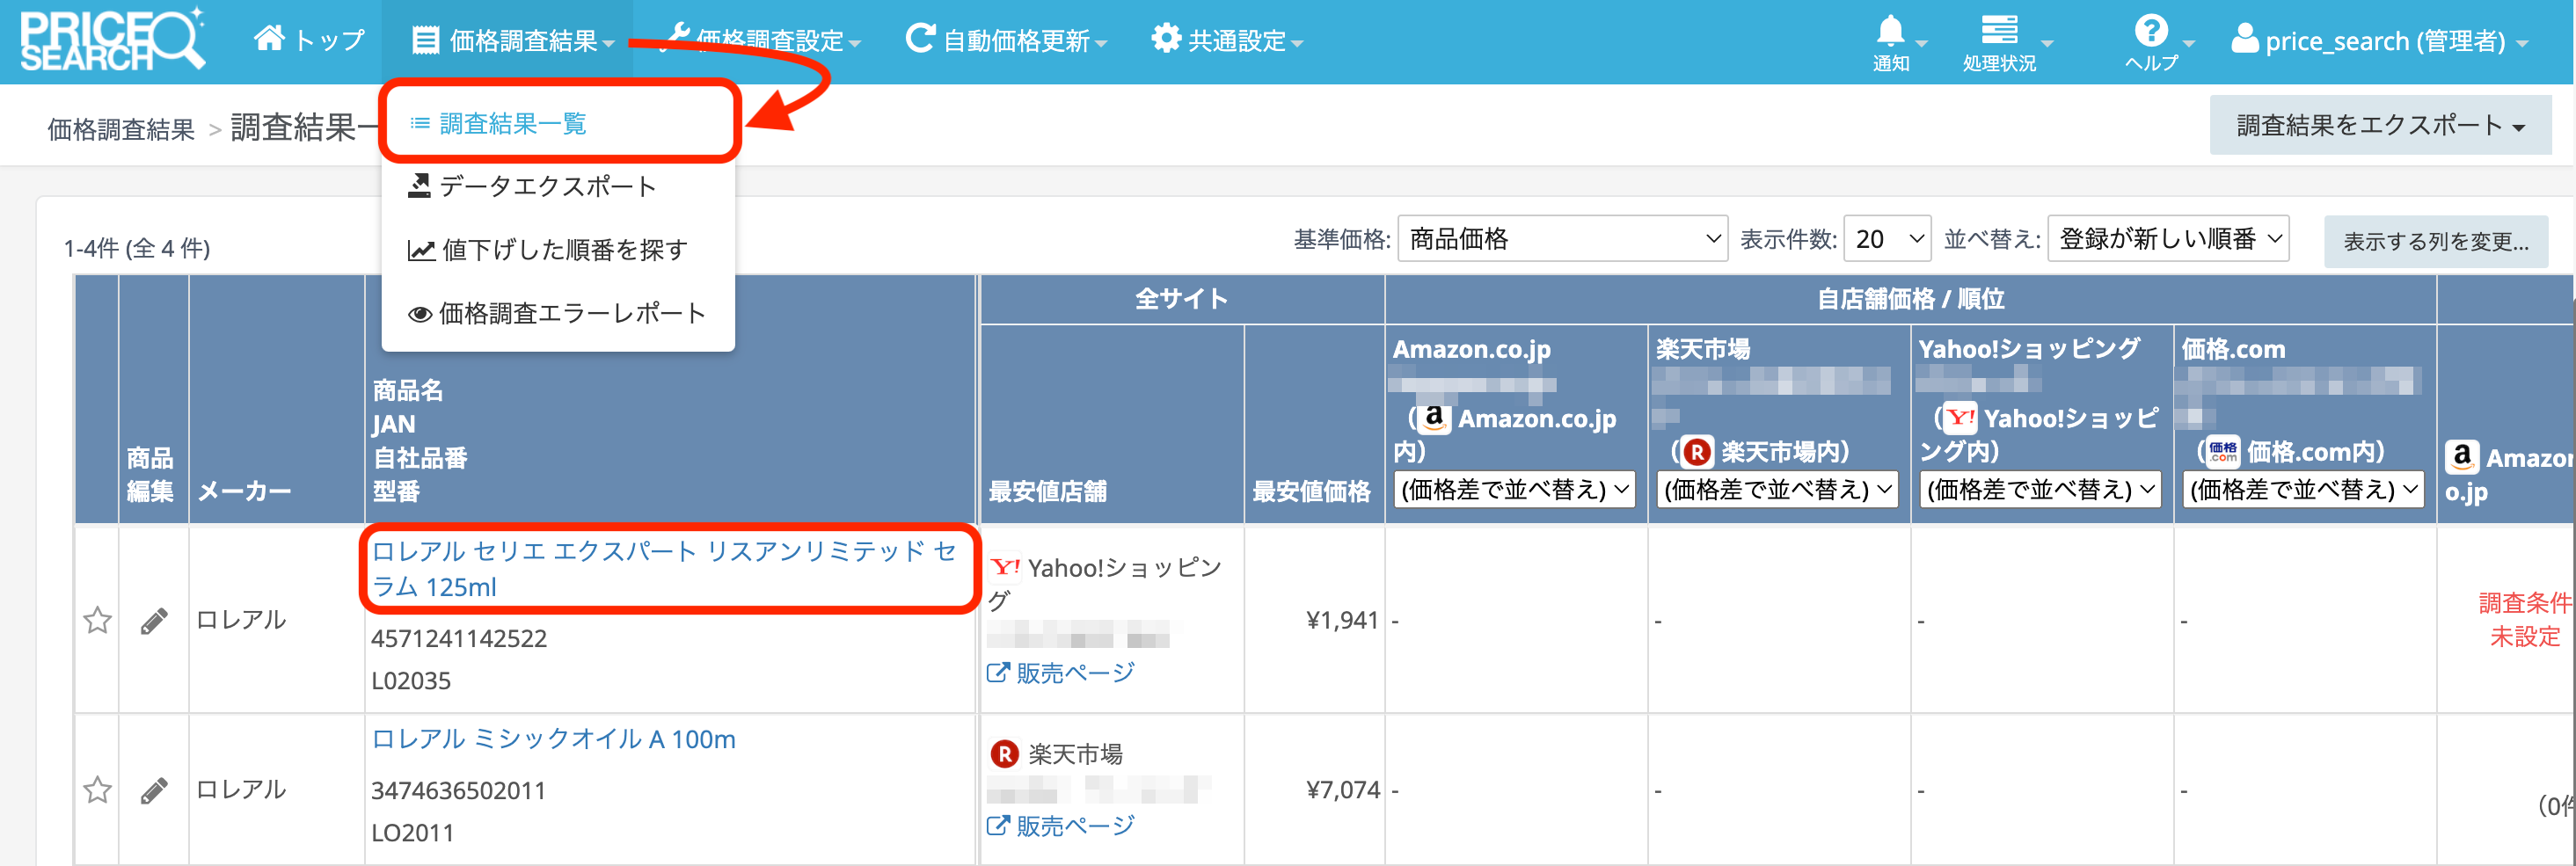Open the 基準価格 dropdown
This screenshot has height=866, width=2576.
coord(1561,239)
